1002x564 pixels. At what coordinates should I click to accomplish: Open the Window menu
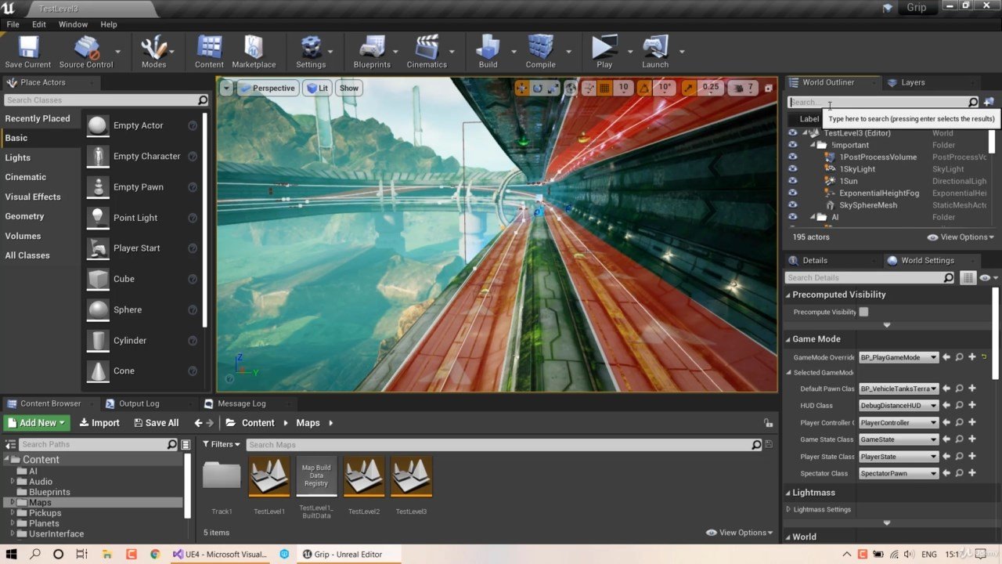point(73,24)
